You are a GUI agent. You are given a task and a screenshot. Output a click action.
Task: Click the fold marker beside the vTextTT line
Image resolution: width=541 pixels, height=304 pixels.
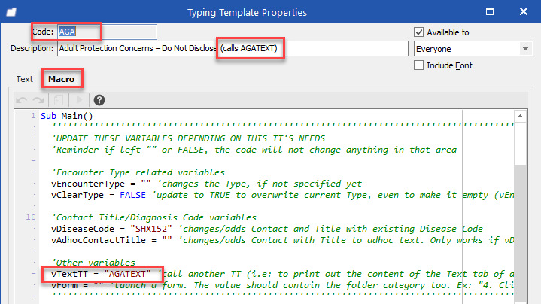[x=33, y=274]
